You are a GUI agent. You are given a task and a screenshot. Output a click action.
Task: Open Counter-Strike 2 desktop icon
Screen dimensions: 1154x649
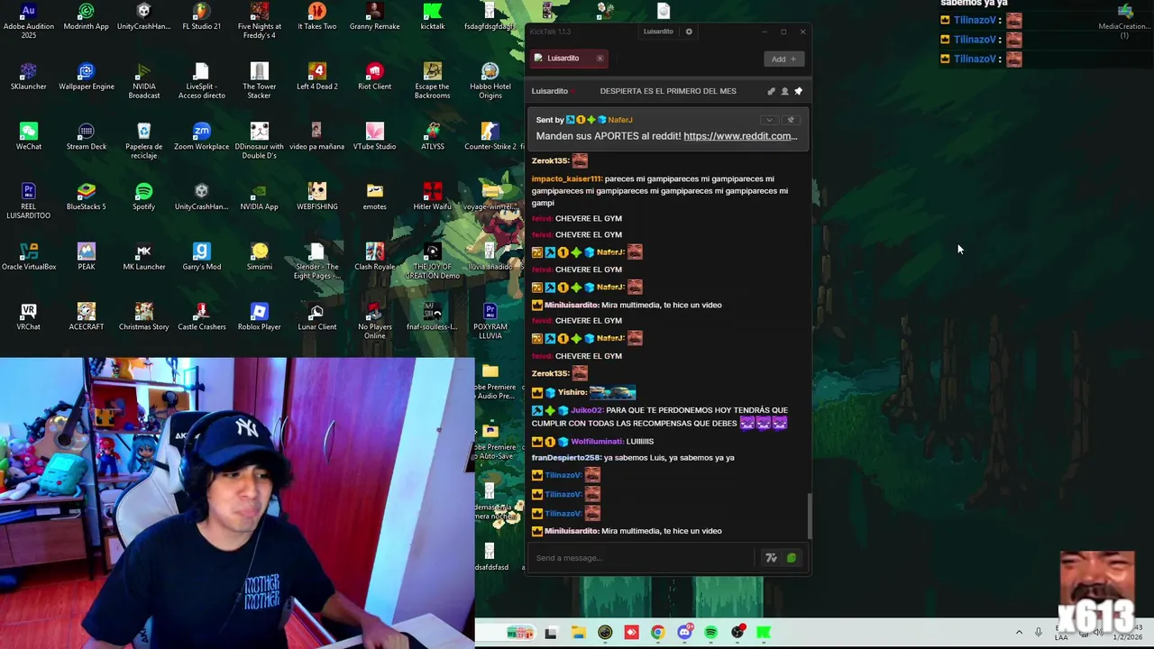490,136
